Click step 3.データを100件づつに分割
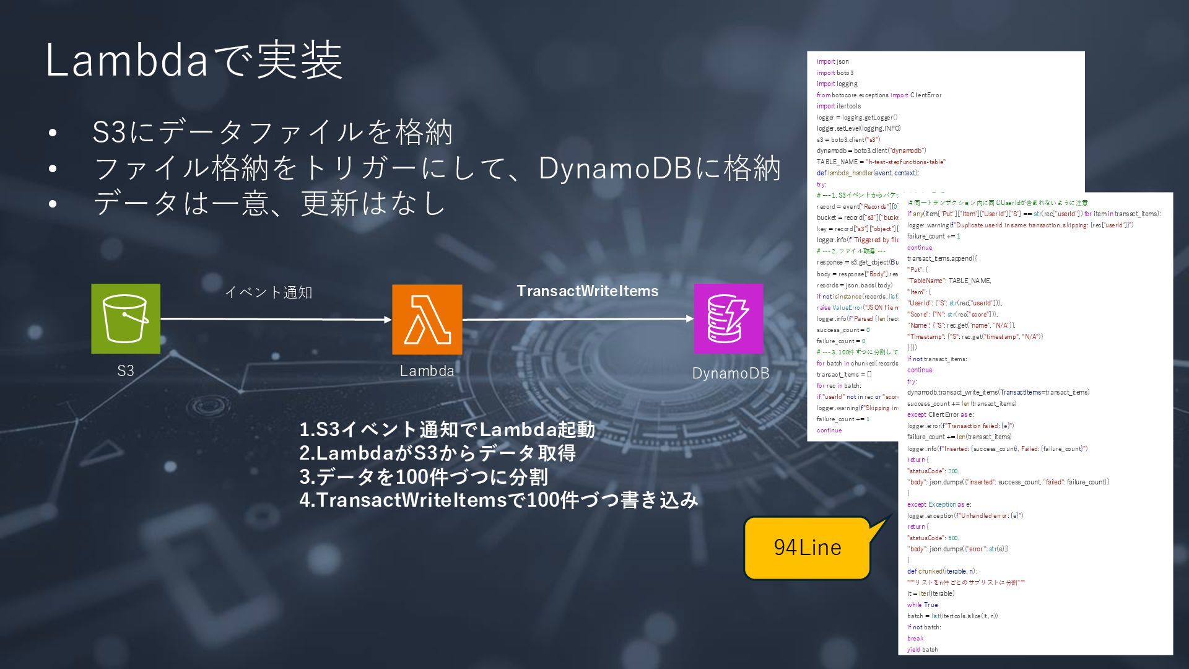The image size is (1189, 669). (x=424, y=476)
